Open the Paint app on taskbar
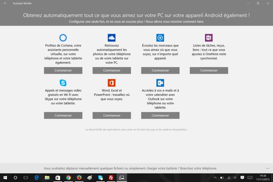This screenshot has height=182, width=273. tap(90, 178)
